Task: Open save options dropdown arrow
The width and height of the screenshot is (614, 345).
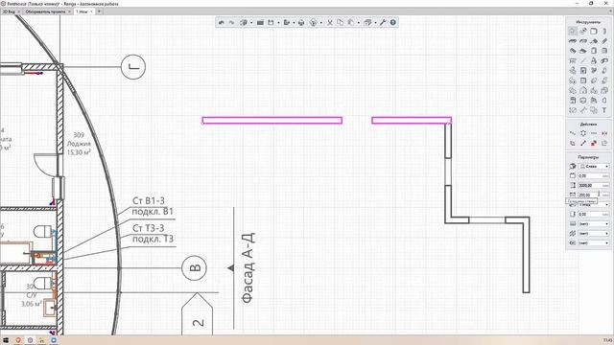Action: pyautogui.click(x=278, y=23)
